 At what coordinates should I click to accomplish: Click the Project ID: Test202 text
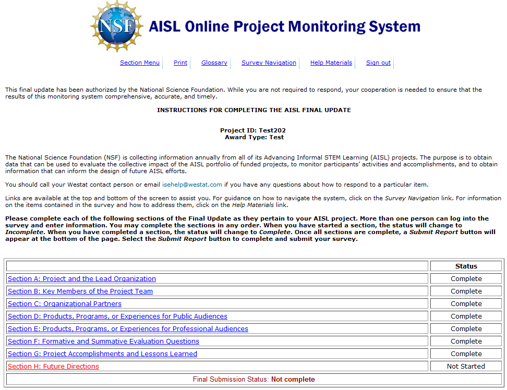(x=253, y=130)
